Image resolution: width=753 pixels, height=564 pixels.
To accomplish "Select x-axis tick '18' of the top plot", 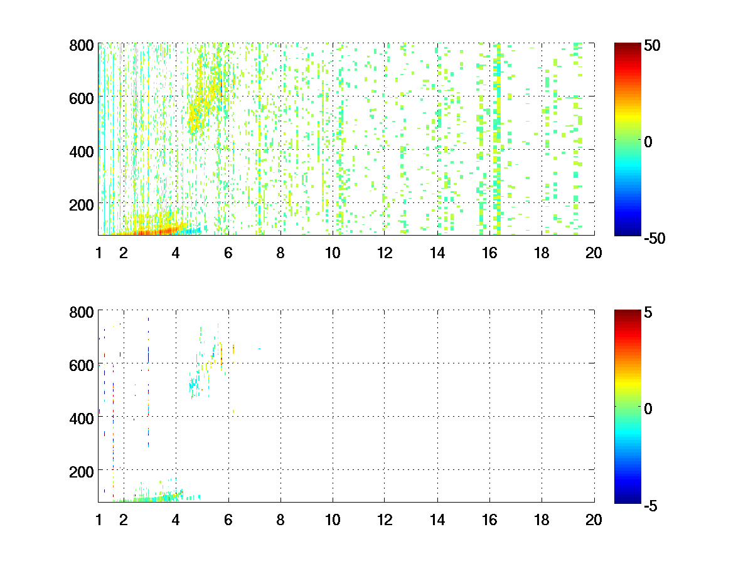I will (x=542, y=253).
